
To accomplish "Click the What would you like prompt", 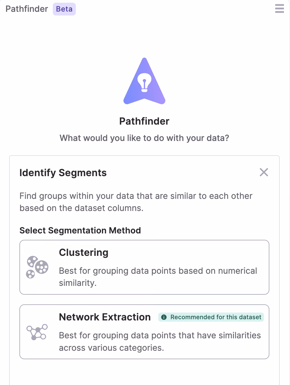I will pos(144,138).
